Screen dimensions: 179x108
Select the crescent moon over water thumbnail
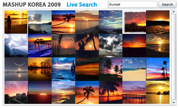click(x=16, y=69)
